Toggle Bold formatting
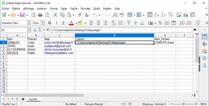The height and width of the screenshot is (106, 209). (x=50, y=23)
